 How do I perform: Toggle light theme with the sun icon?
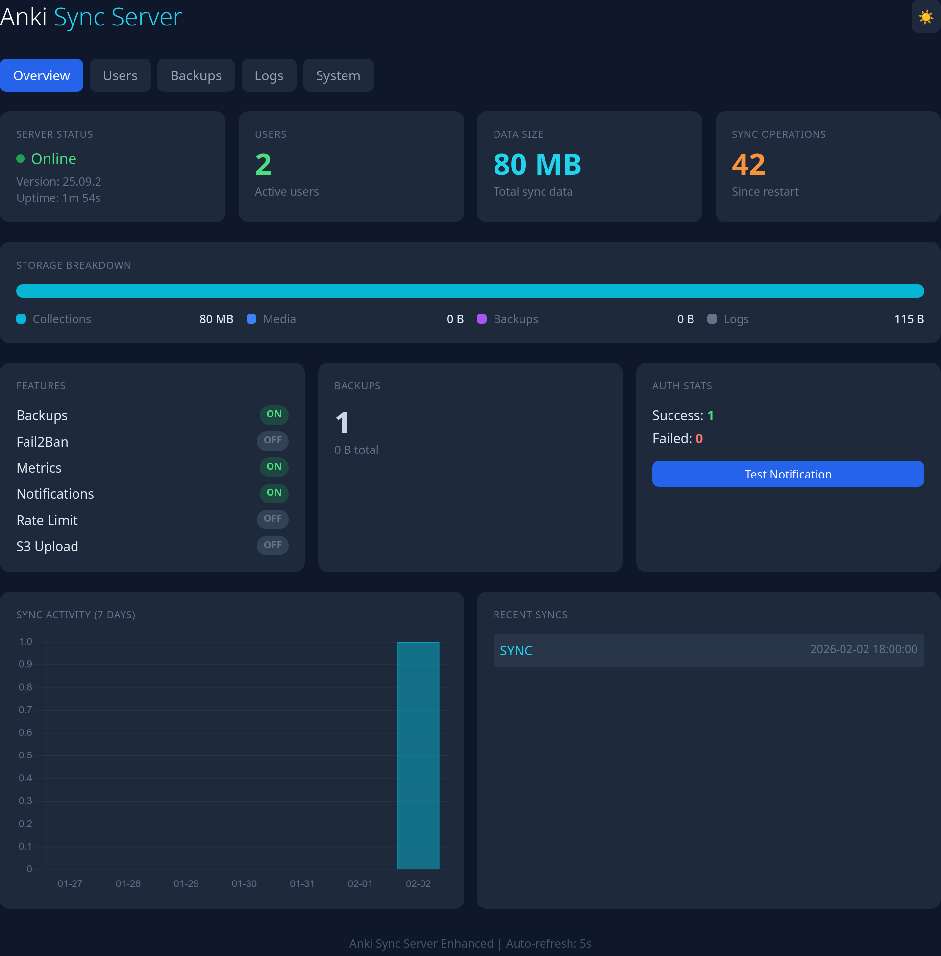[926, 17]
